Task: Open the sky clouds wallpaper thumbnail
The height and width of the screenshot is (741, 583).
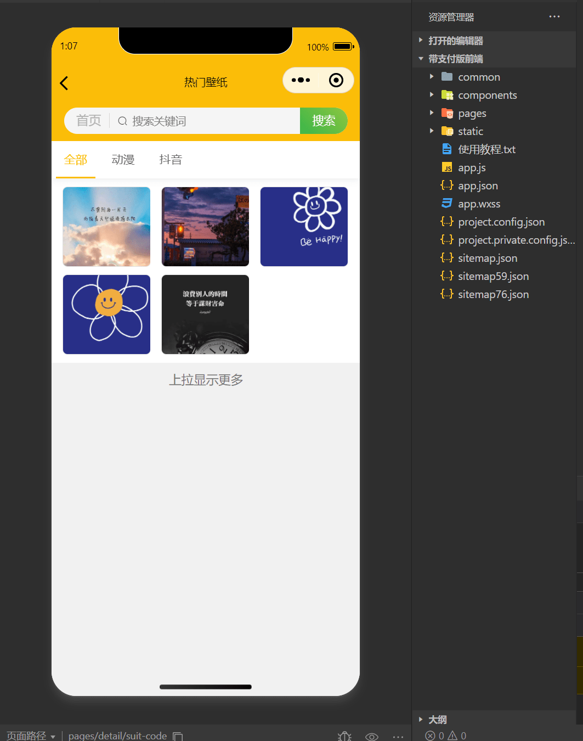Action: point(106,227)
